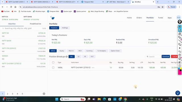Select the Currency filter tab
Screen dimensions: 182x102
89,51
